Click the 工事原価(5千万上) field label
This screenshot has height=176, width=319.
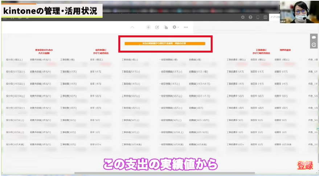(x=131, y=71)
